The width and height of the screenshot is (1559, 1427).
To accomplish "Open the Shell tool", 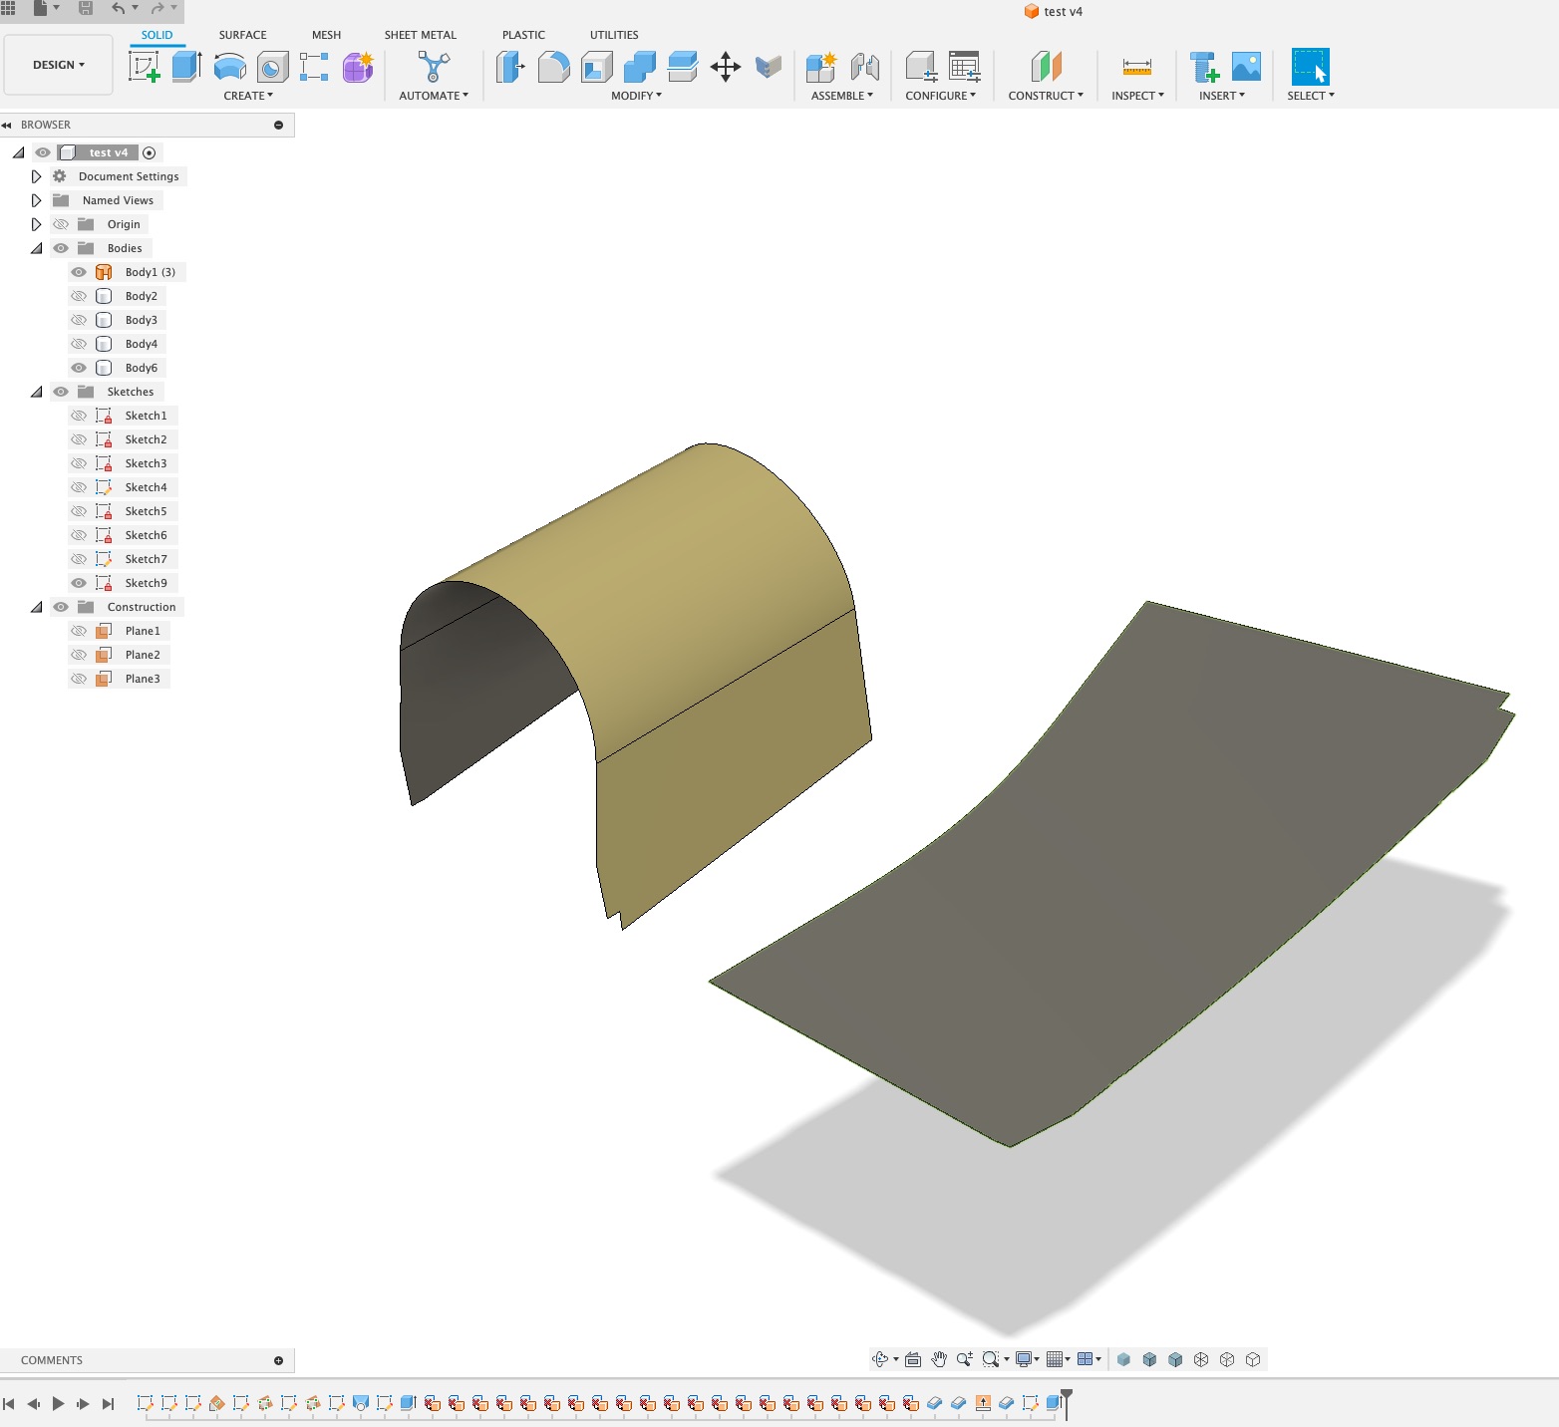I will [595, 67].
